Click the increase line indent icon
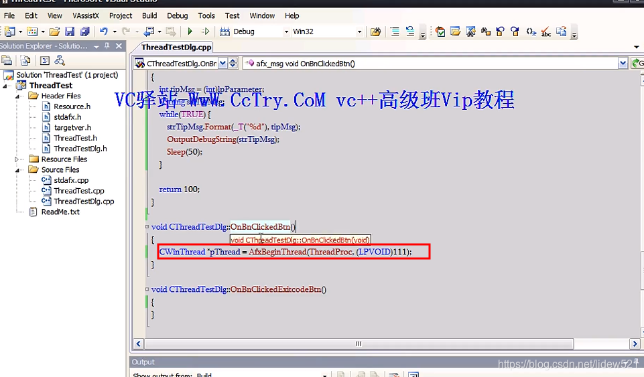This screenshot has width=644, height=377. (395, 31)
